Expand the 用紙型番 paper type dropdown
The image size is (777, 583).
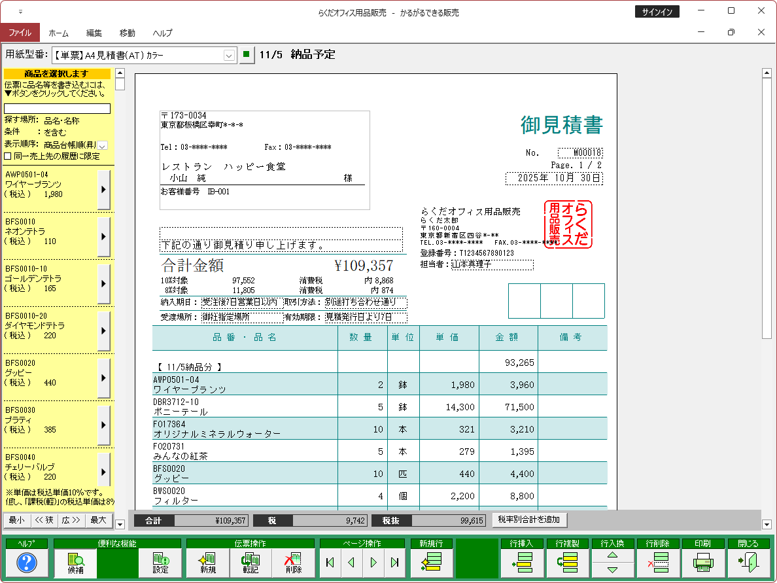click(x=229, y=56)
